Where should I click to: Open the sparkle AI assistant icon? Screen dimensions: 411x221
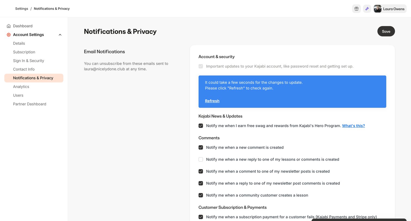[367, 9]
